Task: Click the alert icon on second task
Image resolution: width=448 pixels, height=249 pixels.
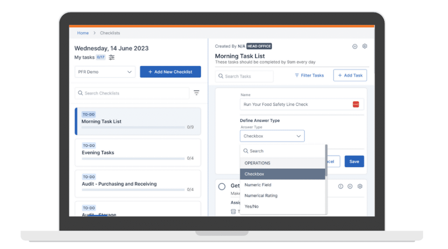Action: 341,186
